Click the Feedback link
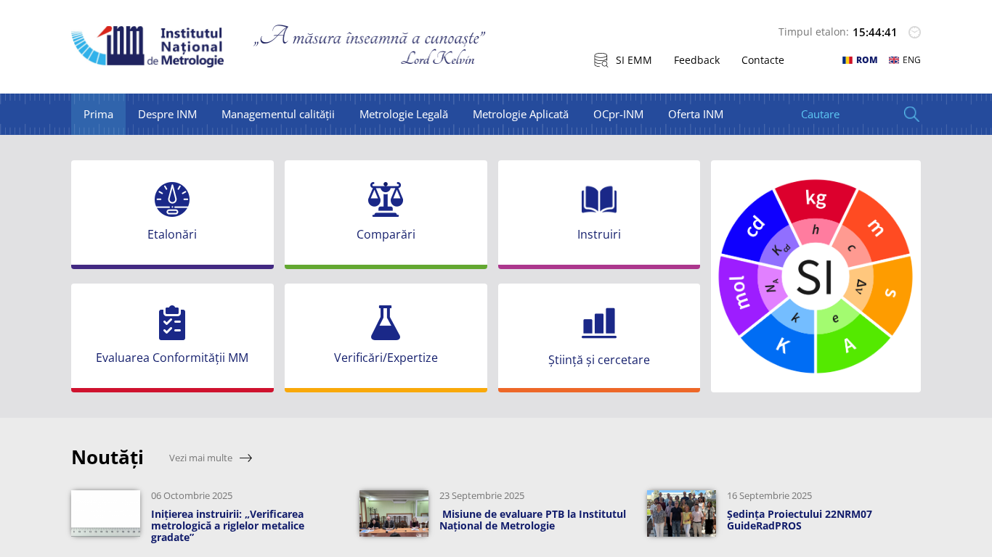992x557 pixels. [x=696, y=60]
